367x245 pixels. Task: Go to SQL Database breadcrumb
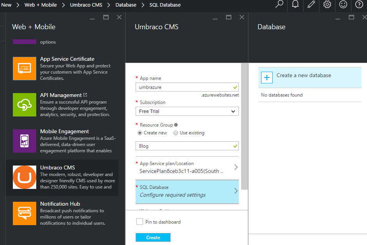pyautogui.click(x=165, y=5)
